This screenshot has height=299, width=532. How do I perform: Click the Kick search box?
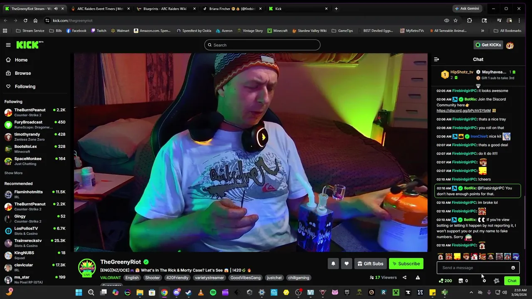coord(262,45)
